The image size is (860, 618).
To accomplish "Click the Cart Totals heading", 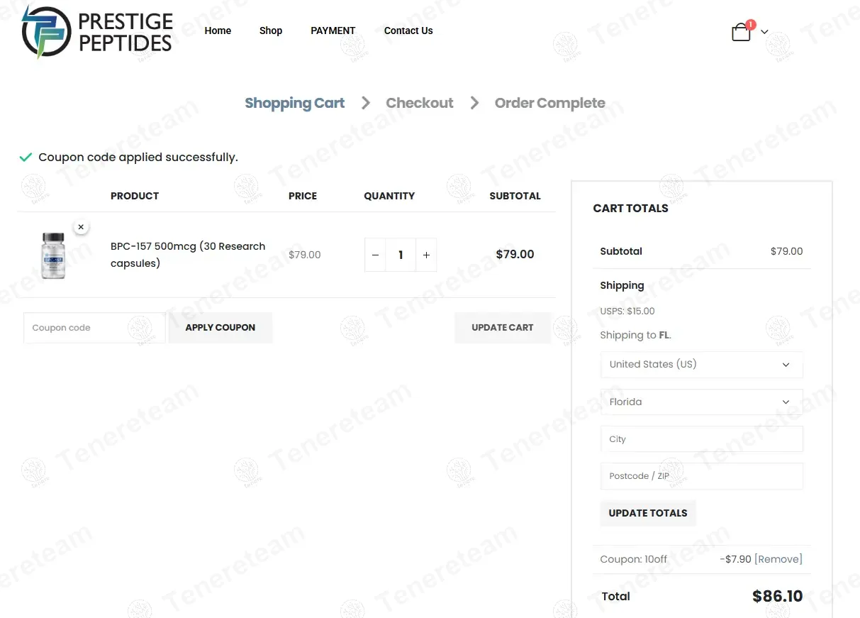I will click(x=631, y=208).
